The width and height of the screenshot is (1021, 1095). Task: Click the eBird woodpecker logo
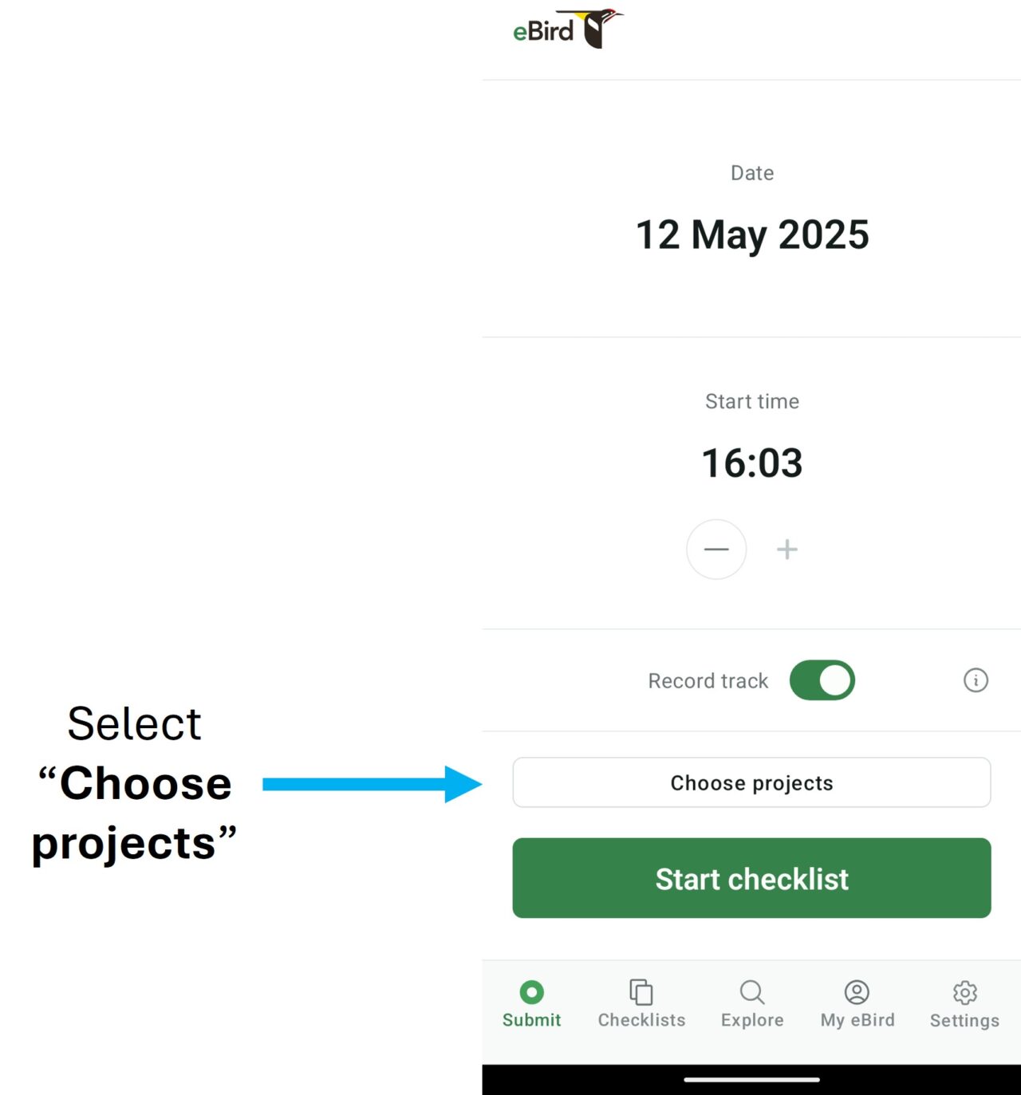(x=568, y=30)
